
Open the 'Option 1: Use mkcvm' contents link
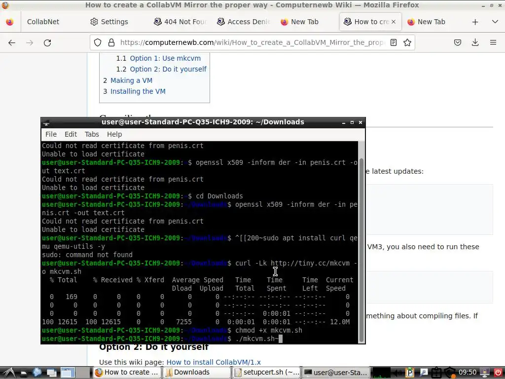(x=165, y=58)
